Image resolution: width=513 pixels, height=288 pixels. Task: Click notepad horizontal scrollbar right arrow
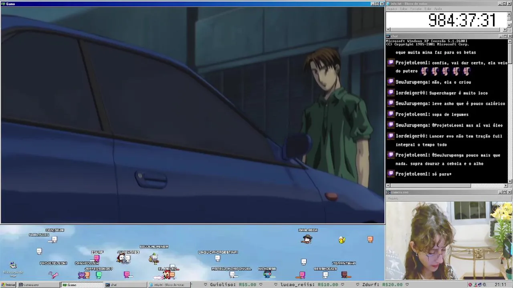click(x=505, y=30)
